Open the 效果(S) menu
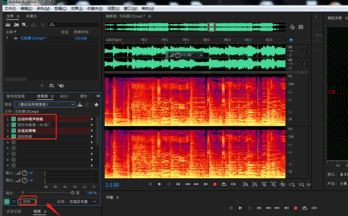 [x=77, y=9]
